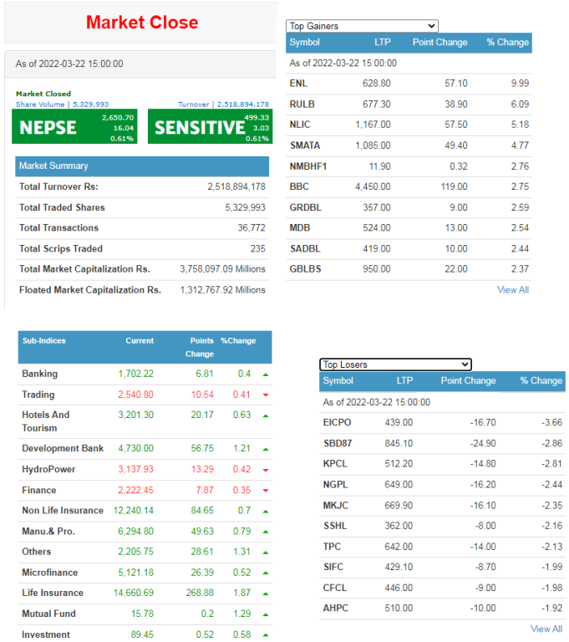Open the Top Losers dropdown
Image resolution: width=569 pixels, height=642 pixels.
395,364
